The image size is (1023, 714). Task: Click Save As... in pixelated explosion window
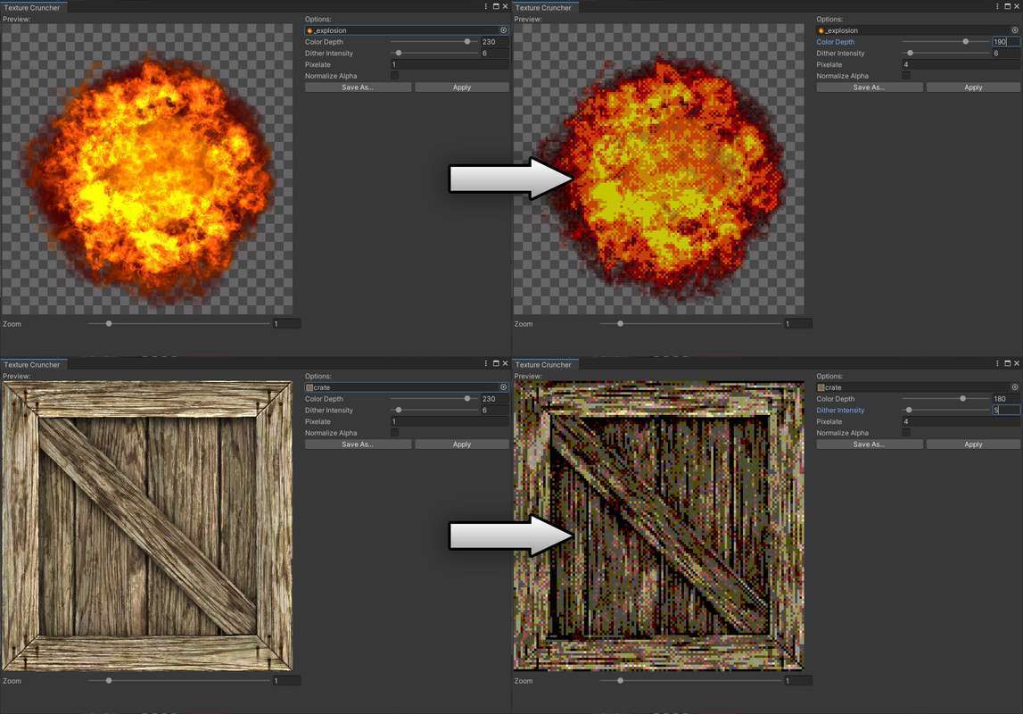(869, 87)
